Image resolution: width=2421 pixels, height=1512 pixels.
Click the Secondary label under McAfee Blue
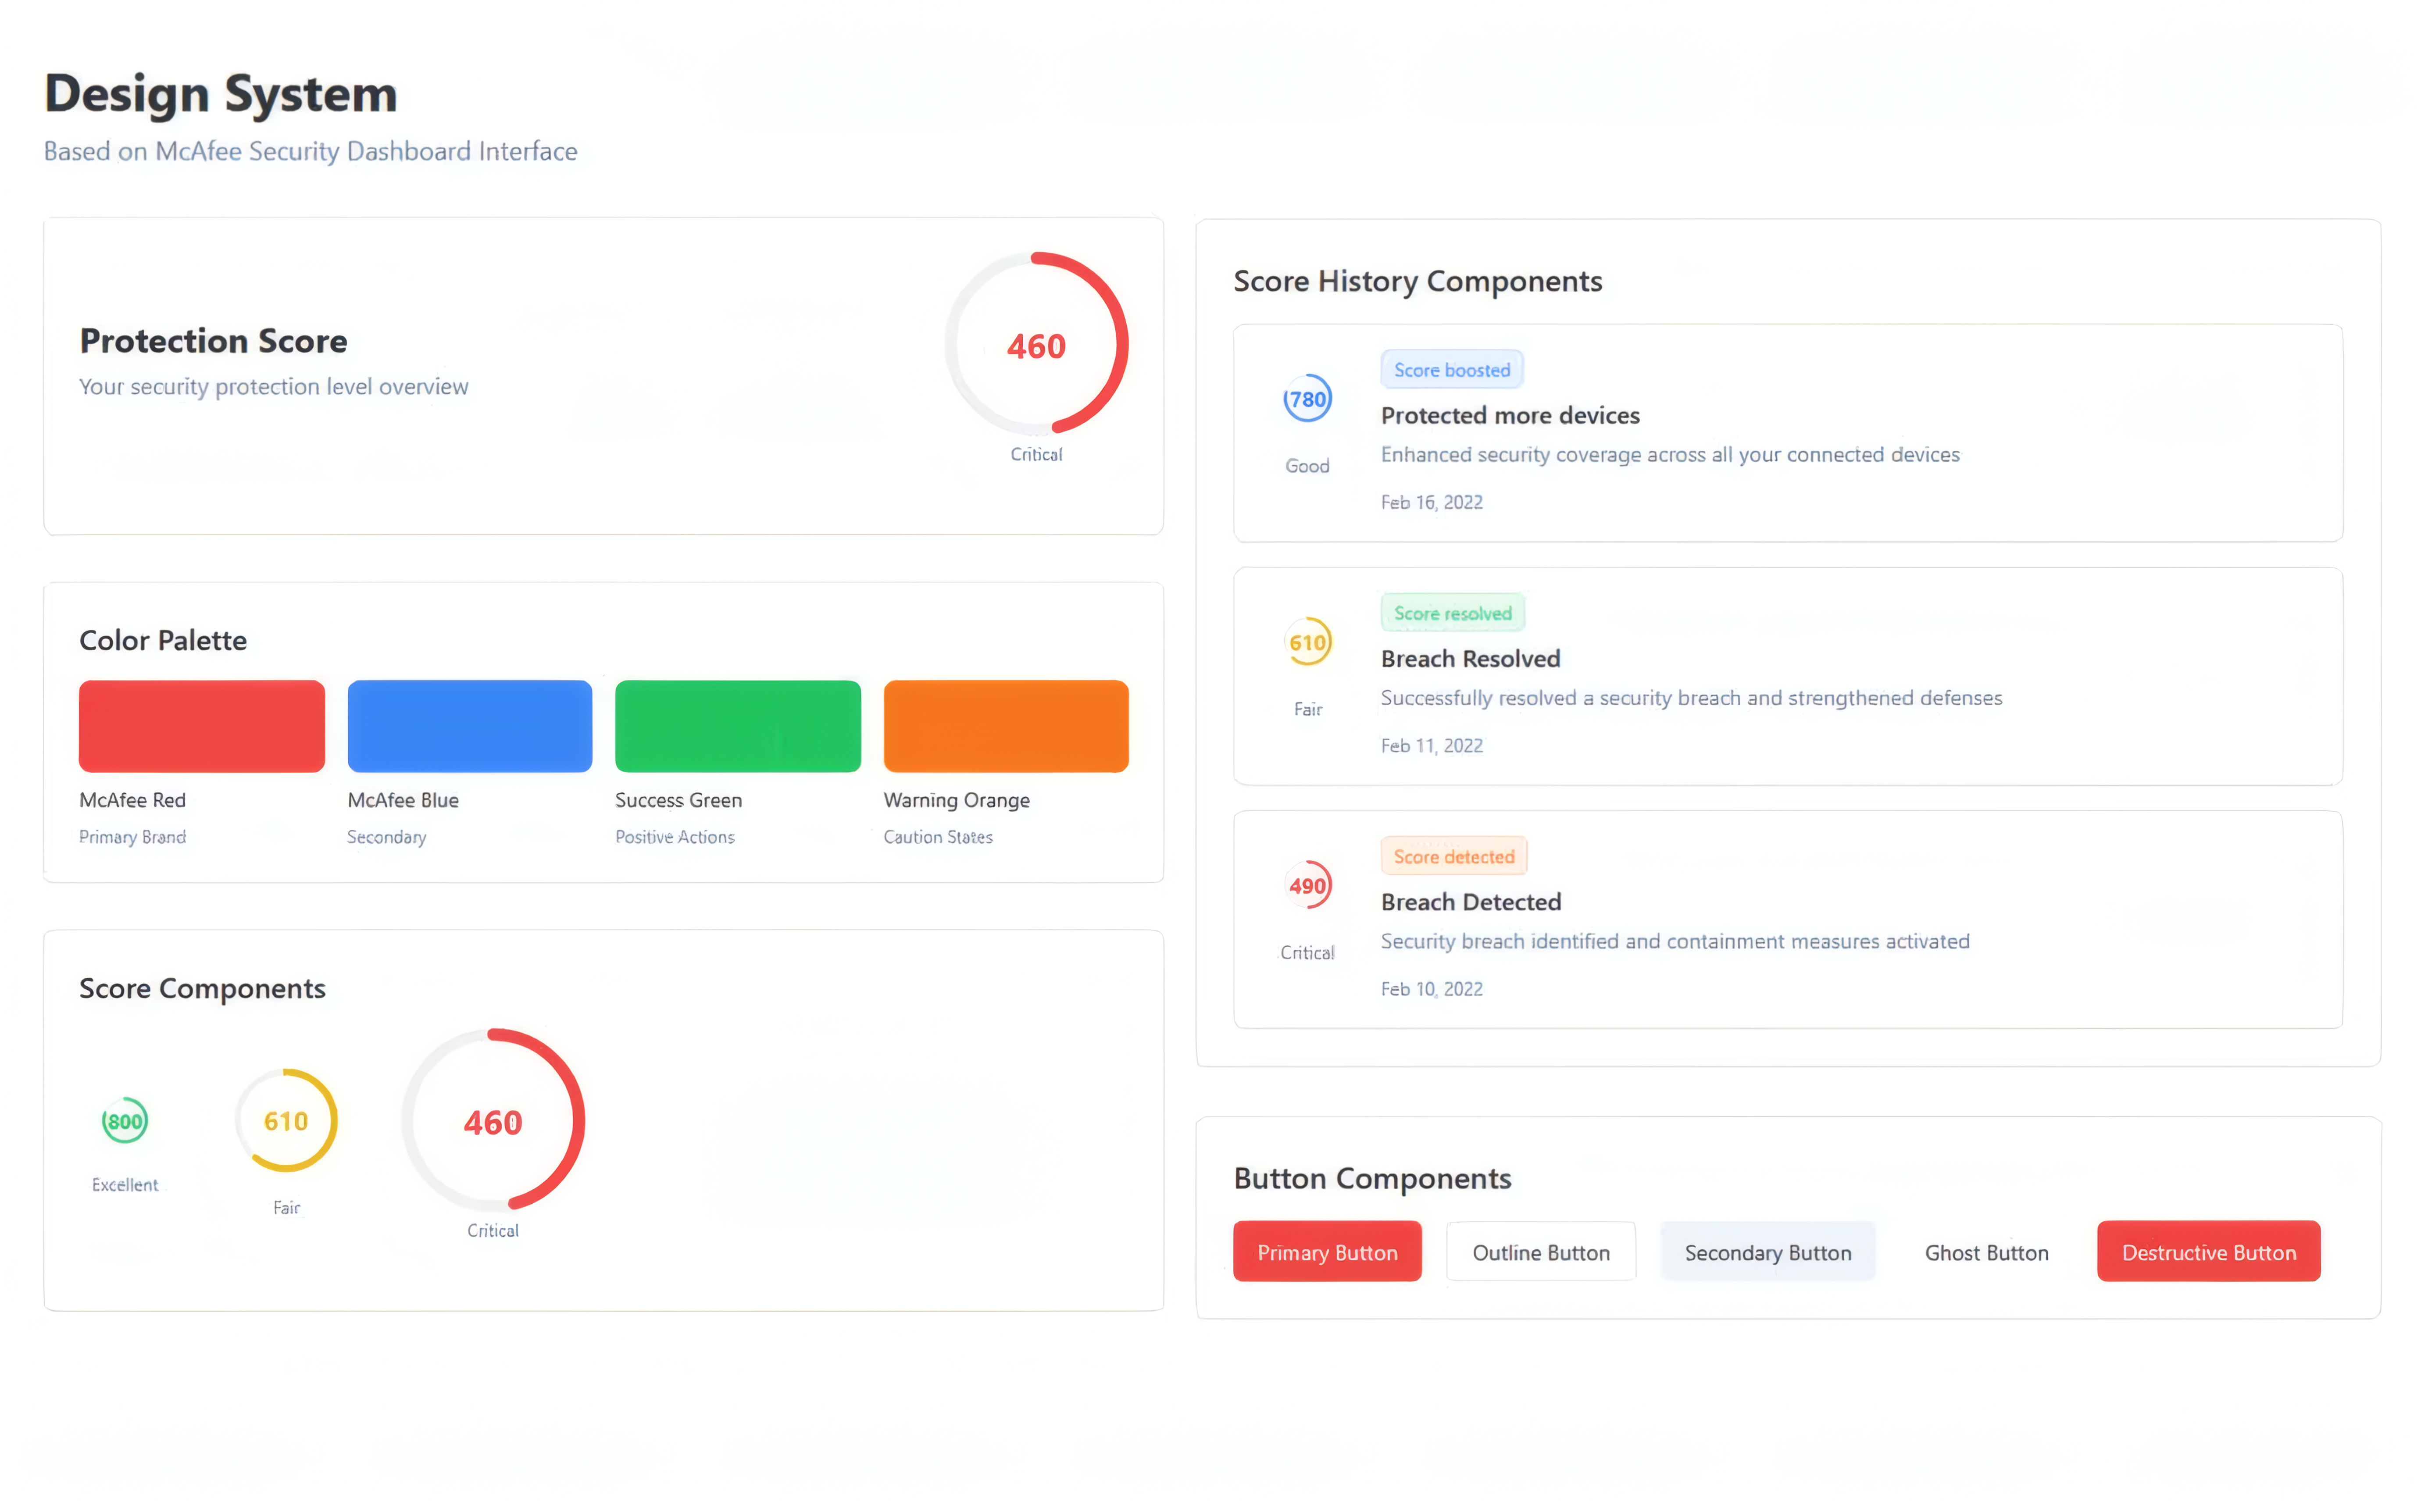tap(386, 837)
